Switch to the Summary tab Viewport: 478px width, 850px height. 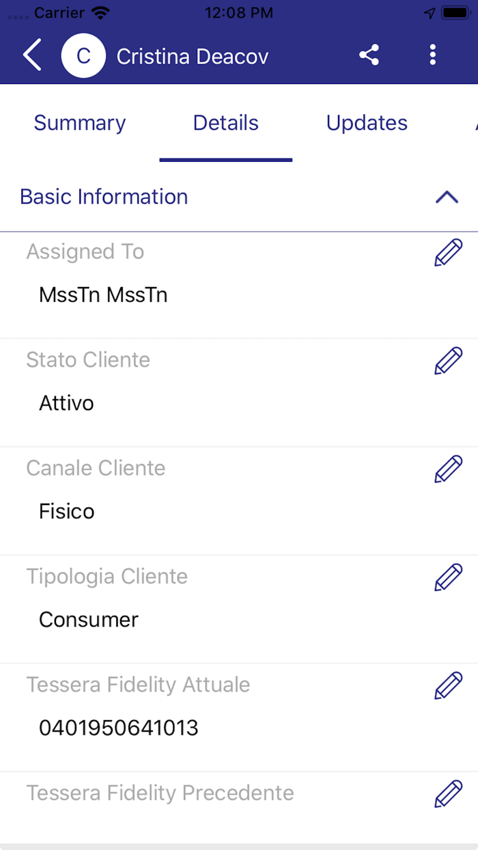(80, 123)
